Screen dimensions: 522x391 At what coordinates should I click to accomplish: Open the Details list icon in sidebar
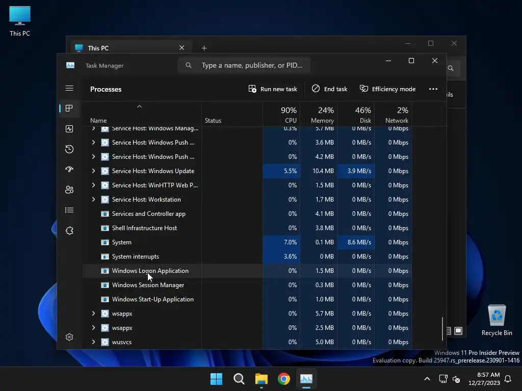click(x=69, y=210)
